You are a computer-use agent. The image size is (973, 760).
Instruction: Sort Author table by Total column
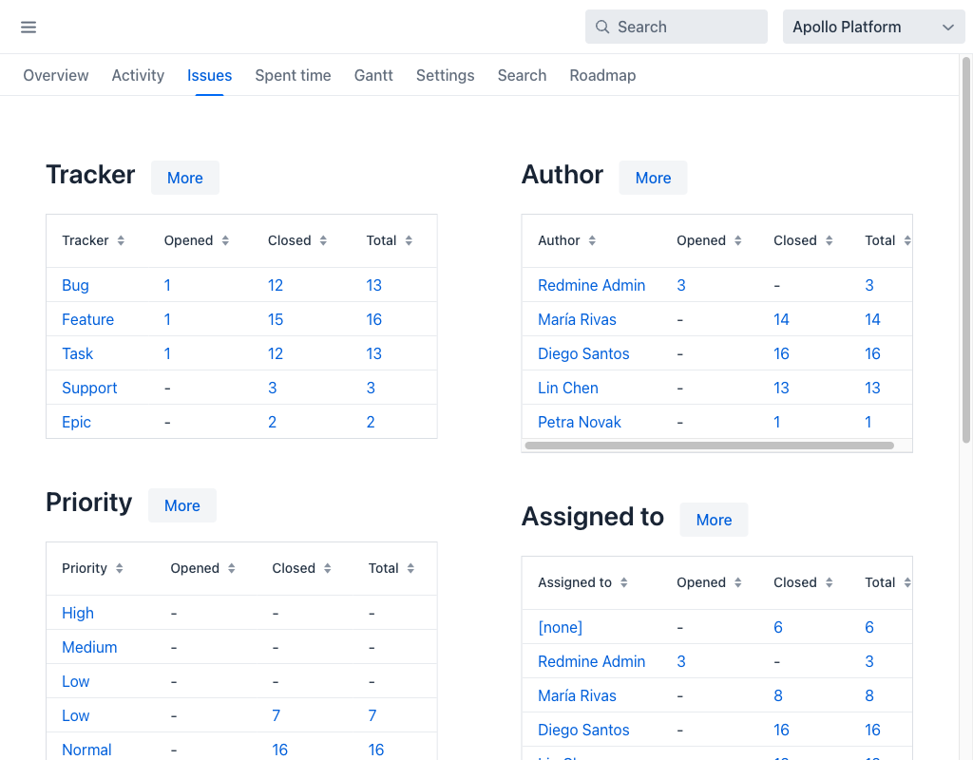pyautogui.click(x=887, y=240)
